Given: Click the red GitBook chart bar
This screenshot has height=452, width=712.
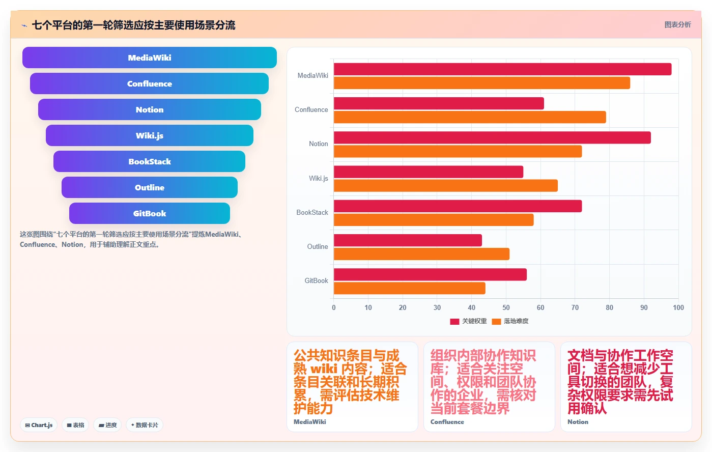Looking at the screenshot, I should coord(430,274).
